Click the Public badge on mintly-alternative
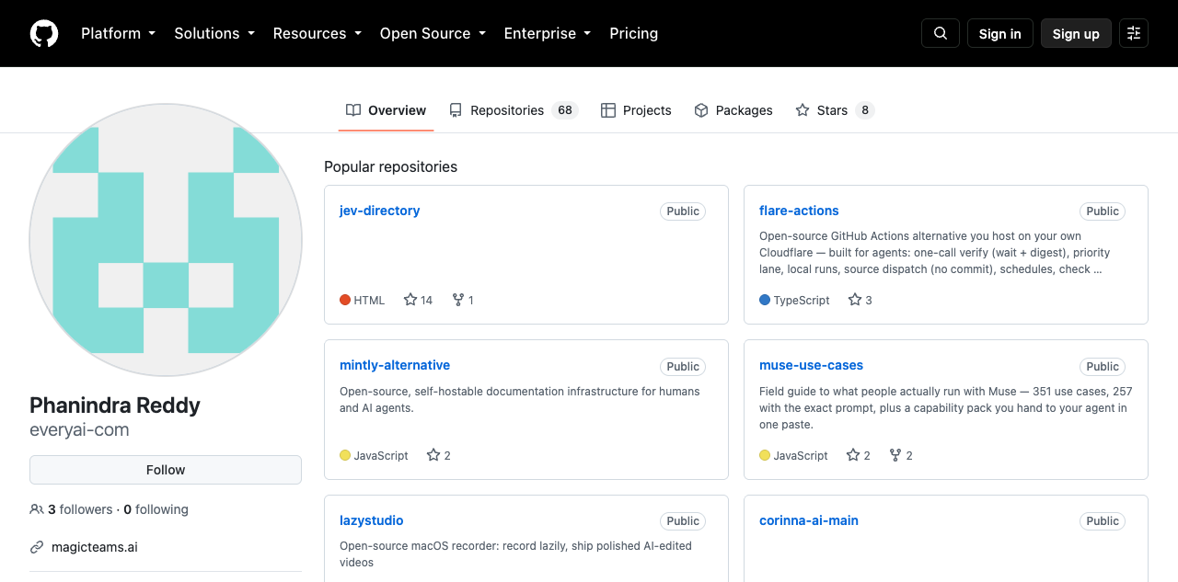1178x582 pixels. click(x=683, y=366)
